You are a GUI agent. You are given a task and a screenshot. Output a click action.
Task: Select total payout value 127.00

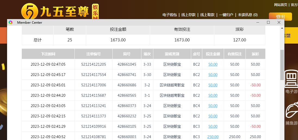(240, 40)
